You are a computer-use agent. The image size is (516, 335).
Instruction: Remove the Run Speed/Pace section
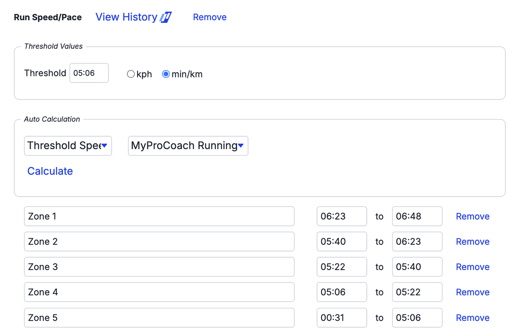click(210, 17)
